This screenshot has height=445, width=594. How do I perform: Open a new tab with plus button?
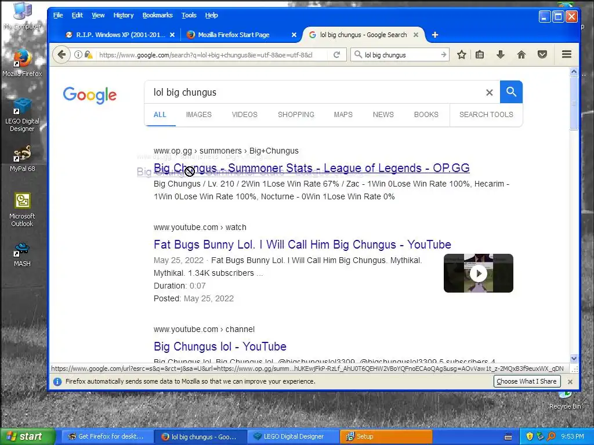[435, 35]
